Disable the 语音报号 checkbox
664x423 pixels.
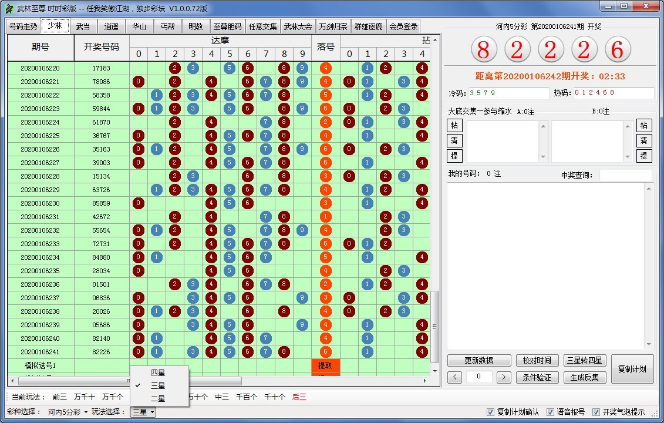[x=550, y=412]
